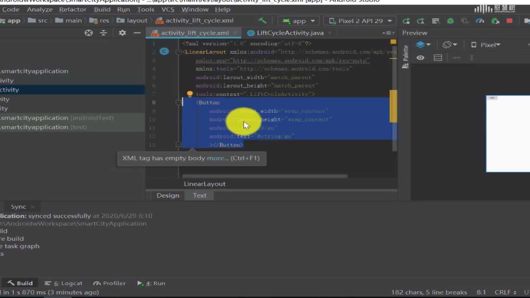Click activity_lift_cycle.xml in the breadcrumb bar
The image size is (530, 298).
click(x=194, y=20)
